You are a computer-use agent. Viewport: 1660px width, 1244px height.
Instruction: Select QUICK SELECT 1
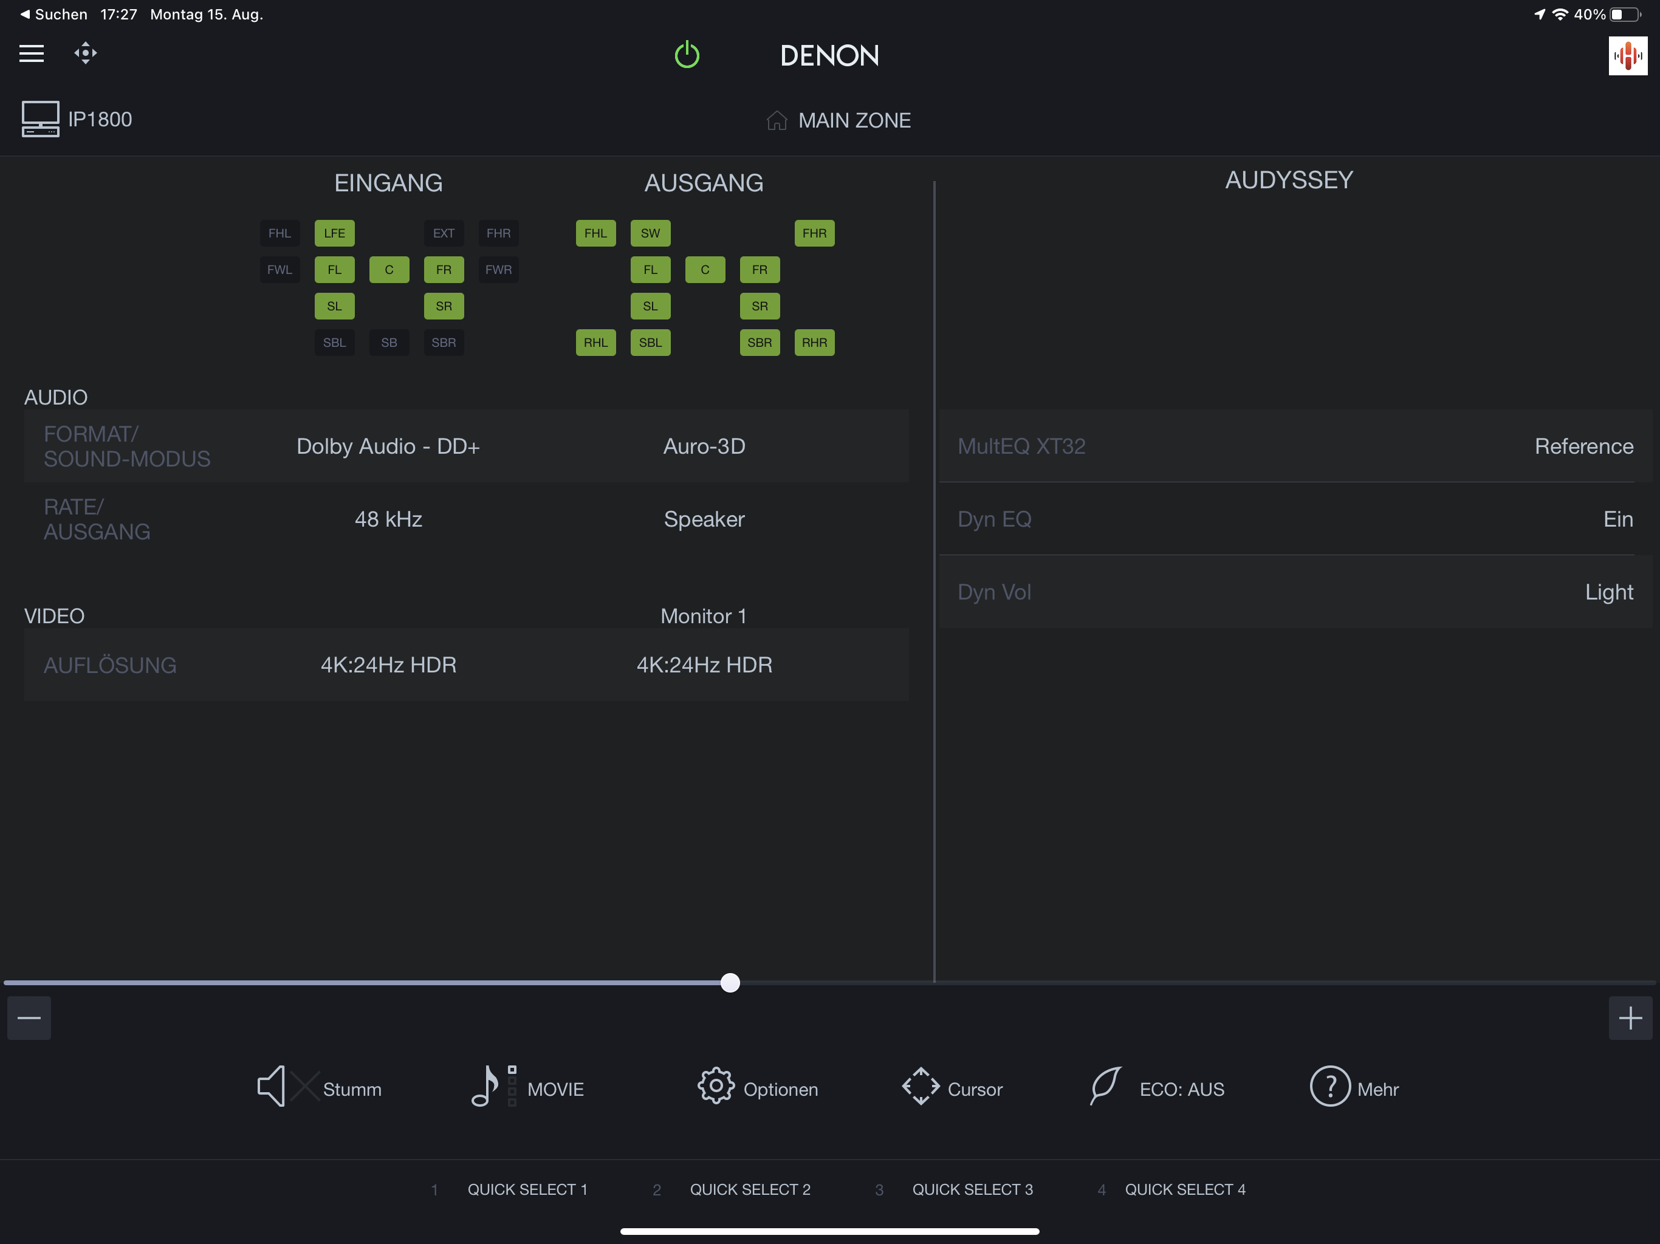527,1189
